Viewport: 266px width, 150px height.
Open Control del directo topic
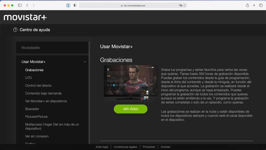(38, 86)
